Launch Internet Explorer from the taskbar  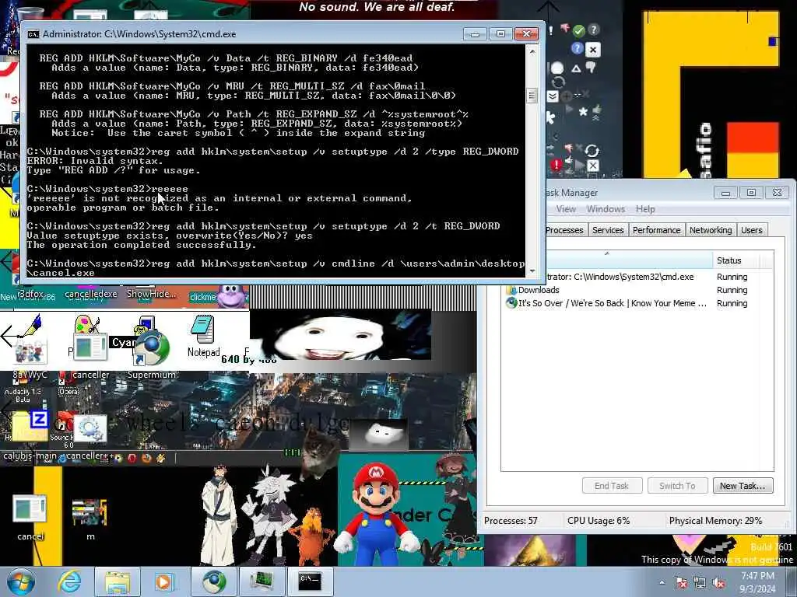tap(69, 581)
